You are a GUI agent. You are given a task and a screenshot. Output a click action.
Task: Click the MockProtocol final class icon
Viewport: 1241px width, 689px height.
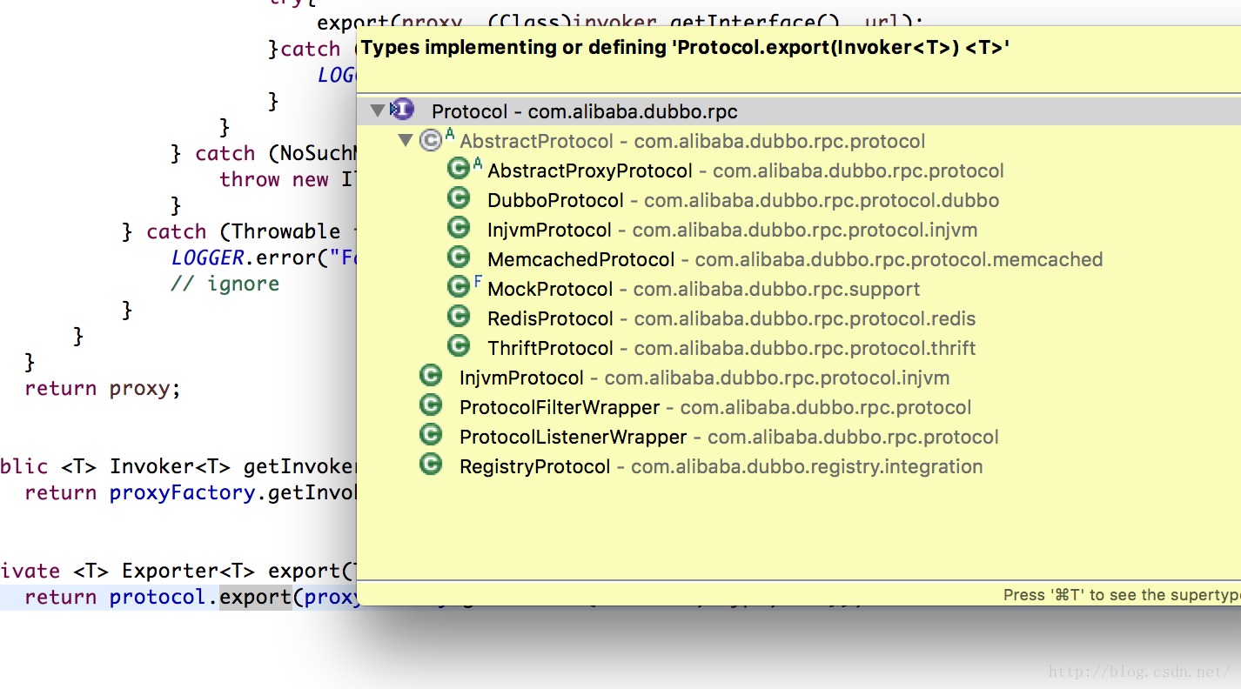pyautogui.click(x=459, y=287)
